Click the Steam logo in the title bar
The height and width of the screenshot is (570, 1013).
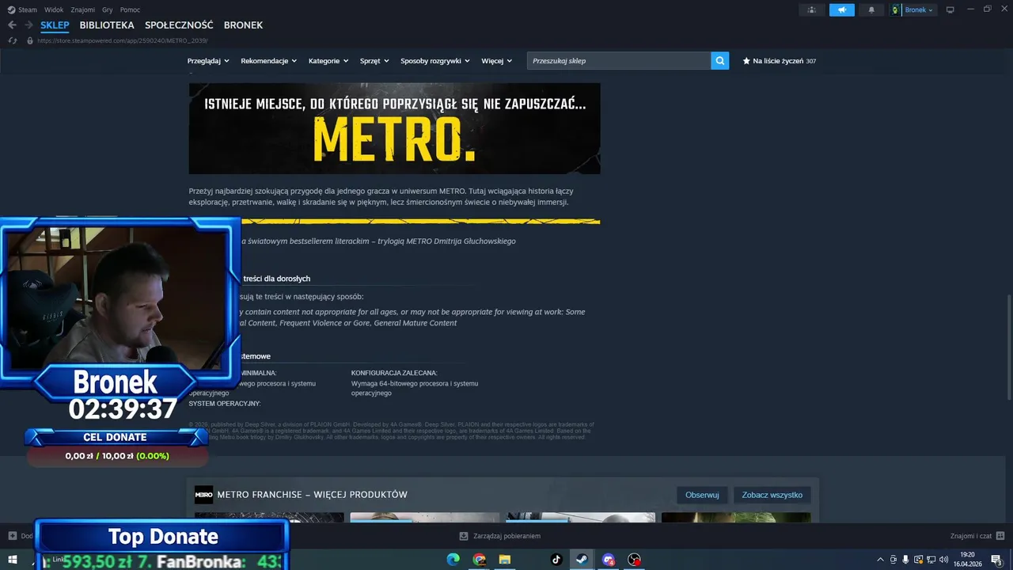point(11,10)
